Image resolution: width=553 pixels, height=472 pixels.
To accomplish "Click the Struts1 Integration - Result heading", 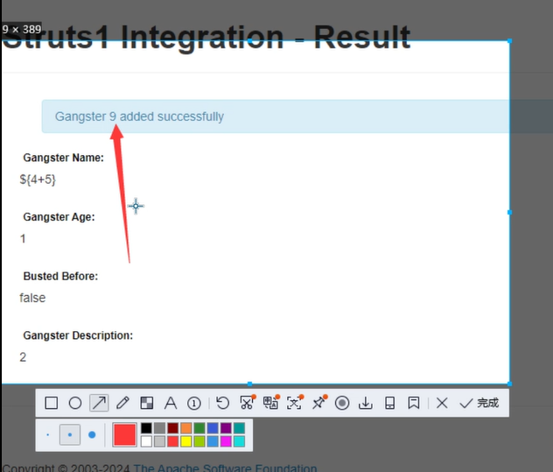I will 206,37.
